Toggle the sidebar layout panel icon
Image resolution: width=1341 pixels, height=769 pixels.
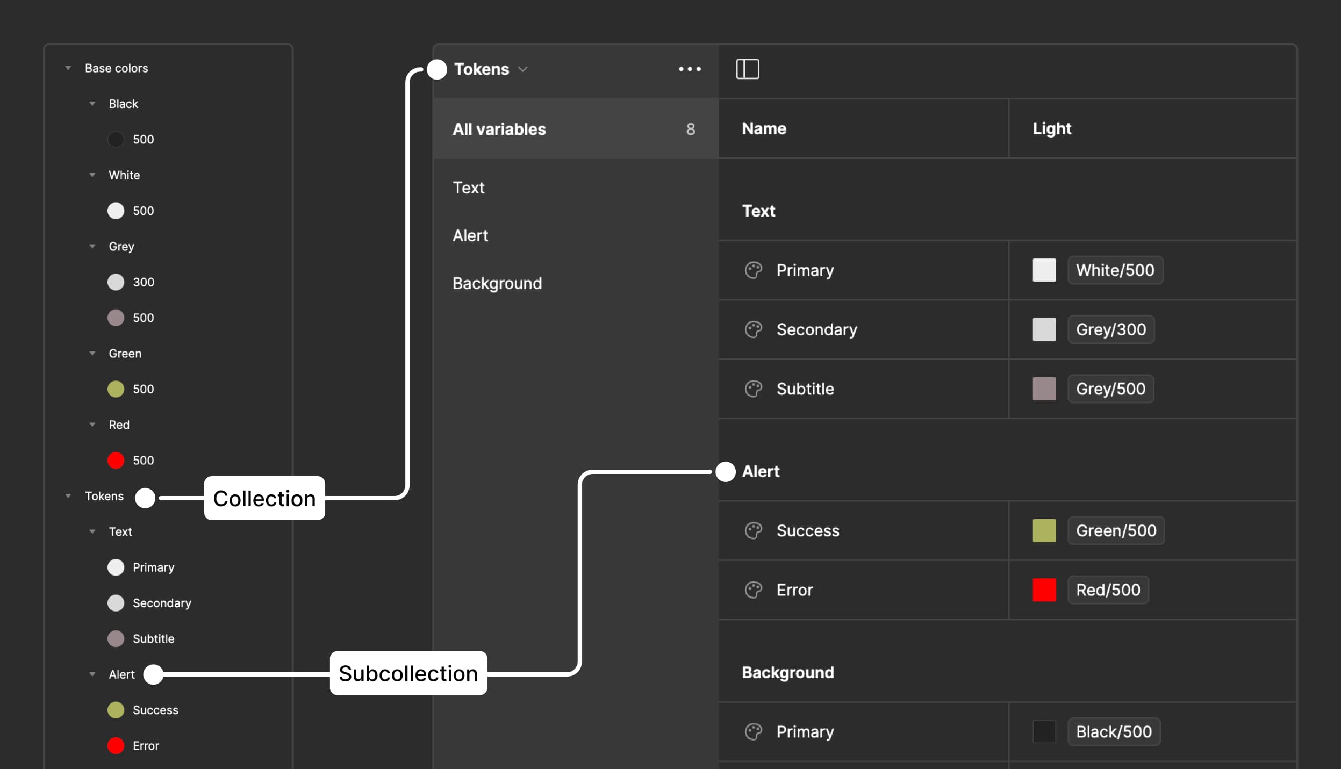748,69
